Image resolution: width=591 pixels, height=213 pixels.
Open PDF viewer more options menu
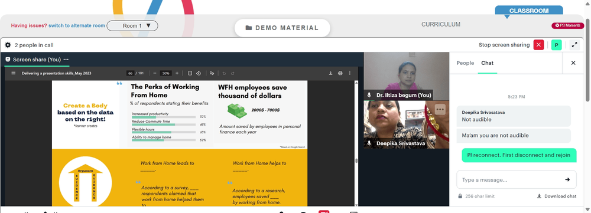click(349, 73)
